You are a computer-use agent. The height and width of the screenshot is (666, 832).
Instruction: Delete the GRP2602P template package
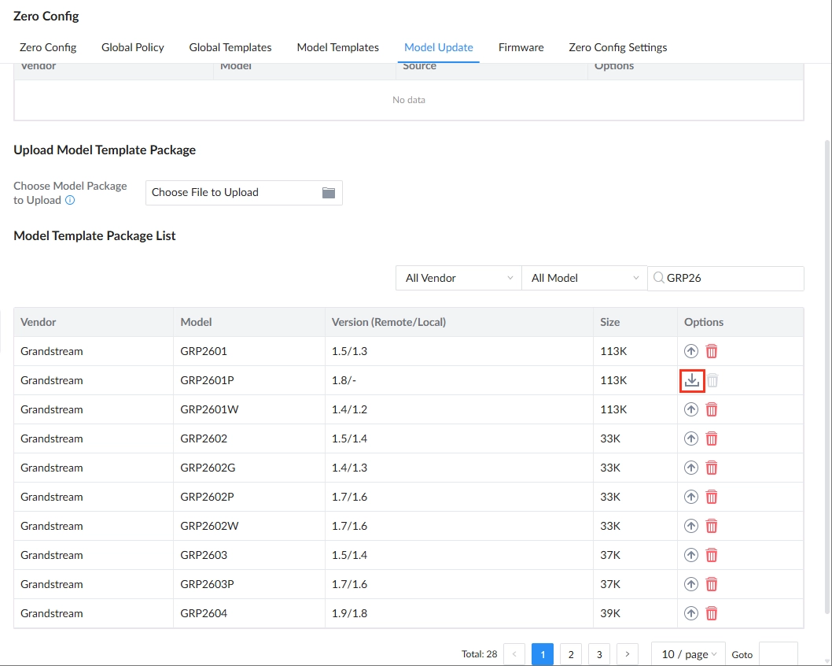coord(712,497)
